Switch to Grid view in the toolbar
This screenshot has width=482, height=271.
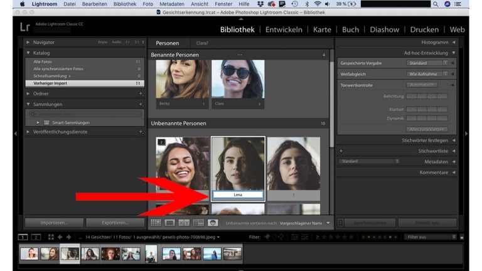click(x=156, y=223)
